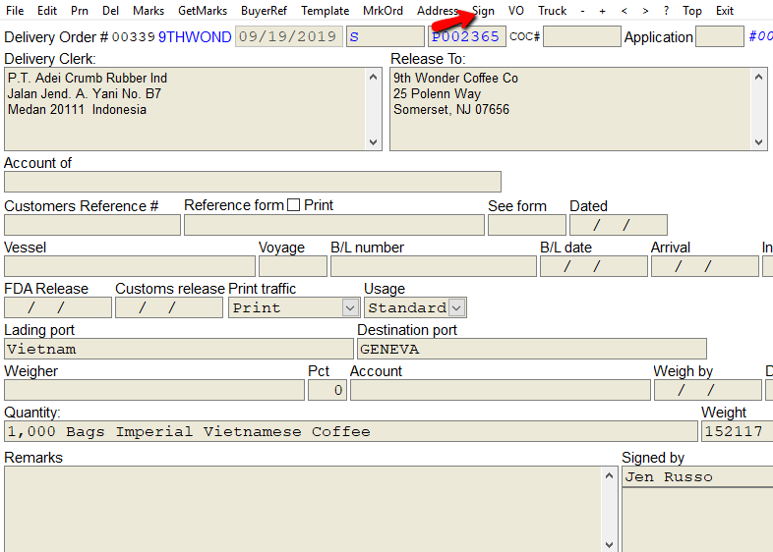Click the B/L number input field

pyautogui.click(x=434, y=266)
